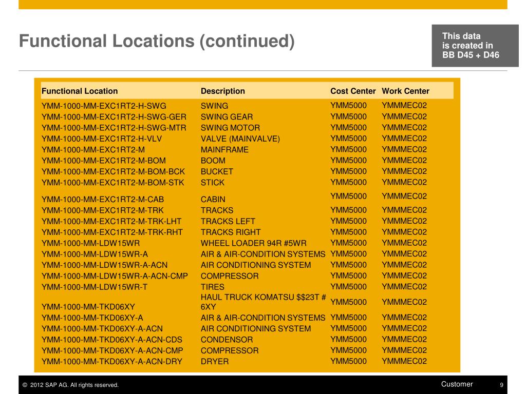Click the TIRES description
The height and width of the screenshot is (394, 526).
(213, 287)
